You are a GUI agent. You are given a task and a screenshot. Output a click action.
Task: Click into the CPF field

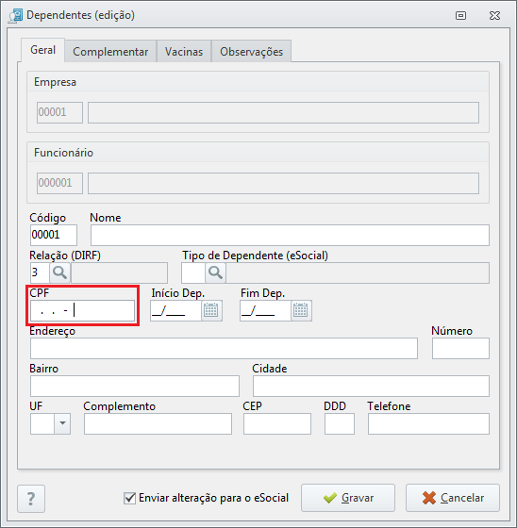pyautogui.click(x=83, y=310)
